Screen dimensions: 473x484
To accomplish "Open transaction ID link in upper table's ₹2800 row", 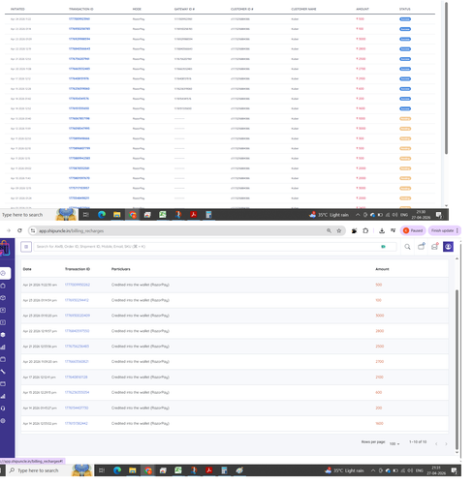I will 79,48.
